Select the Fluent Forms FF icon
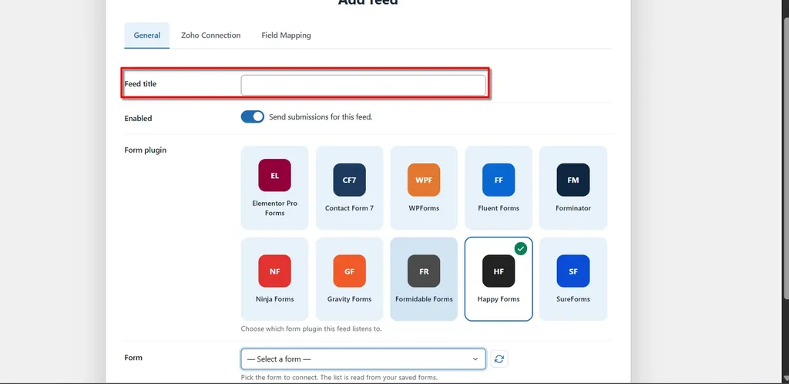The width and height of the screenshot is (789, 384). point(499,180)
